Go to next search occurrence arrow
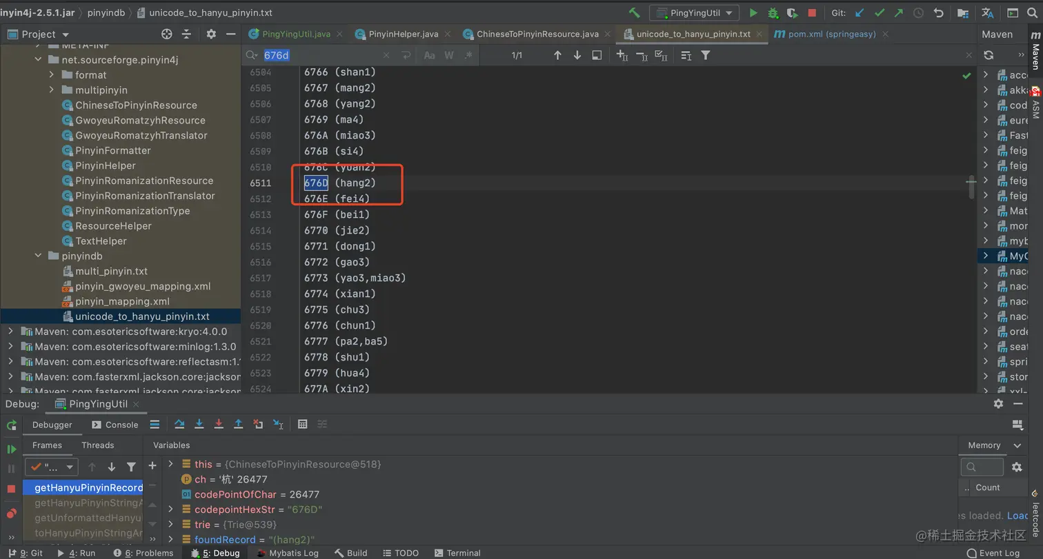This screenshot has width=1043, height=559. [577, 55]
